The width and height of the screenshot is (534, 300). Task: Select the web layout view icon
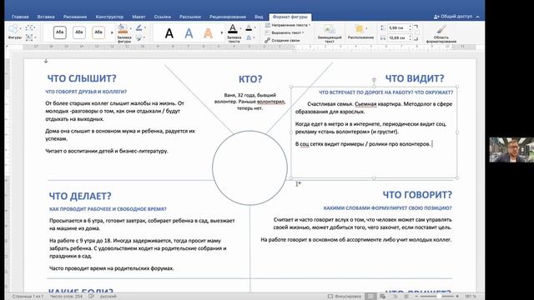pyautogui.click(x=383, y=297)
